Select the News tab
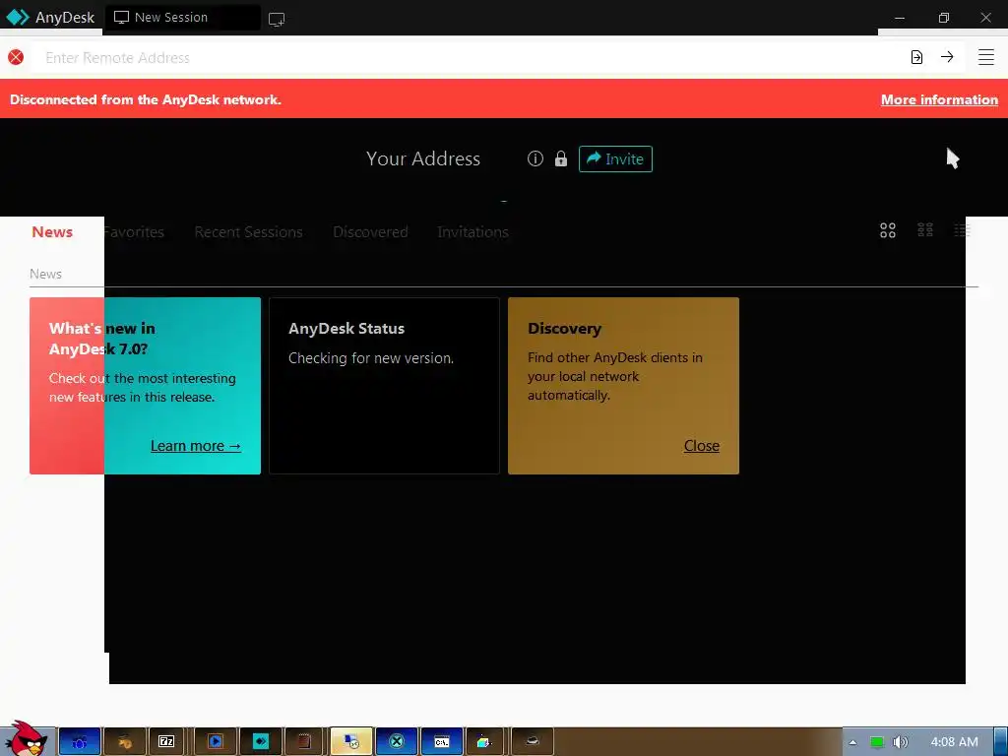Image resolution: width=1008 pixels, height=756 pixels. pos(52,232)
